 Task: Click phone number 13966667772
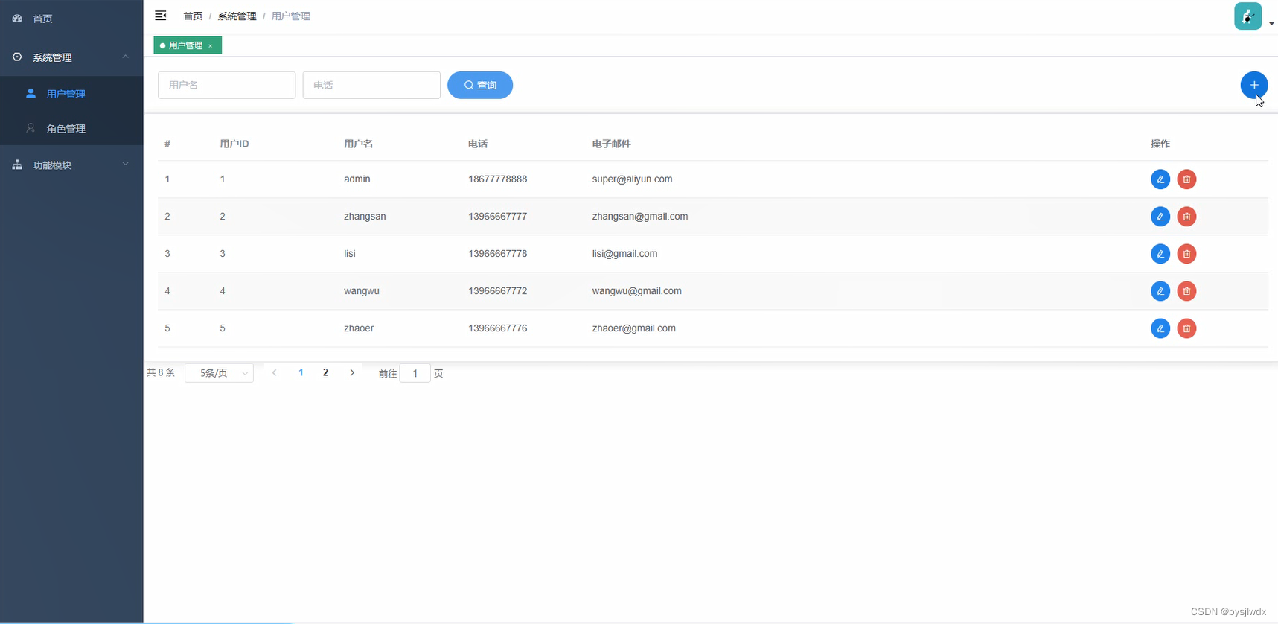pyautogui.click(x=498, y=291)
